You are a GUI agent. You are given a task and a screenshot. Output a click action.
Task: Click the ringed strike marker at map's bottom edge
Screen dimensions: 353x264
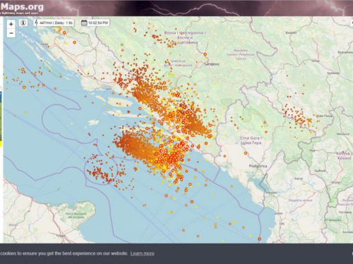[259, 239]
